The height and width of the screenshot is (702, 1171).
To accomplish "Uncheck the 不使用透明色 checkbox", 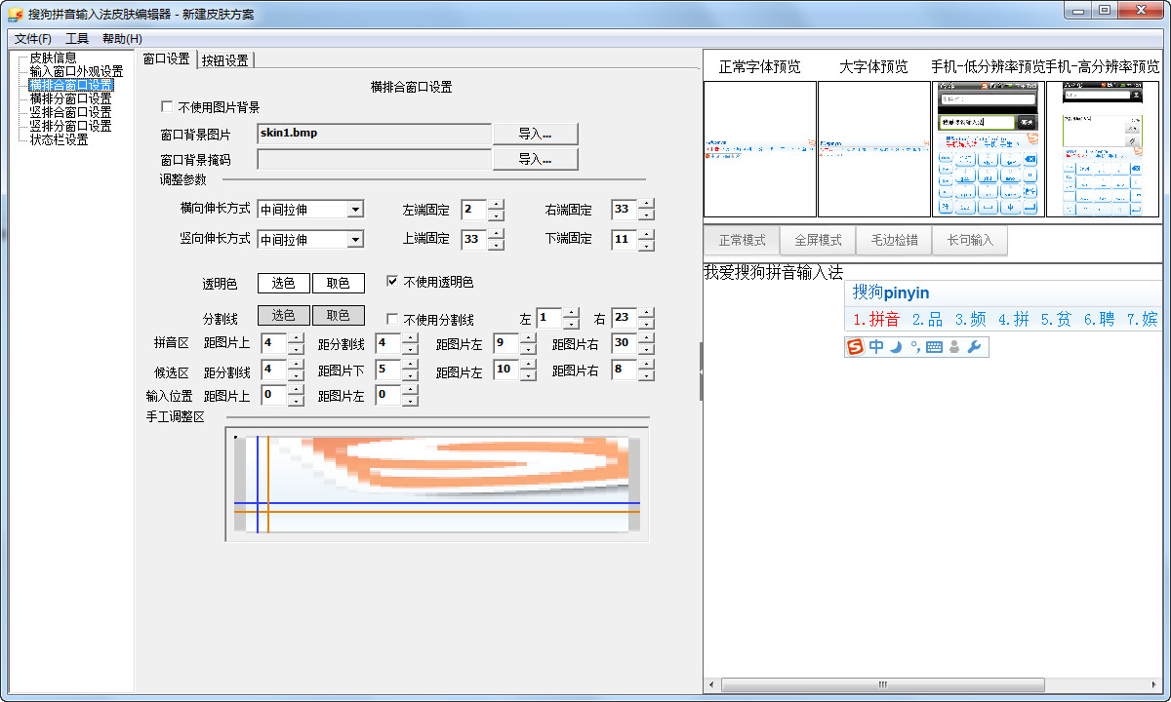I will tap(392, 282).
